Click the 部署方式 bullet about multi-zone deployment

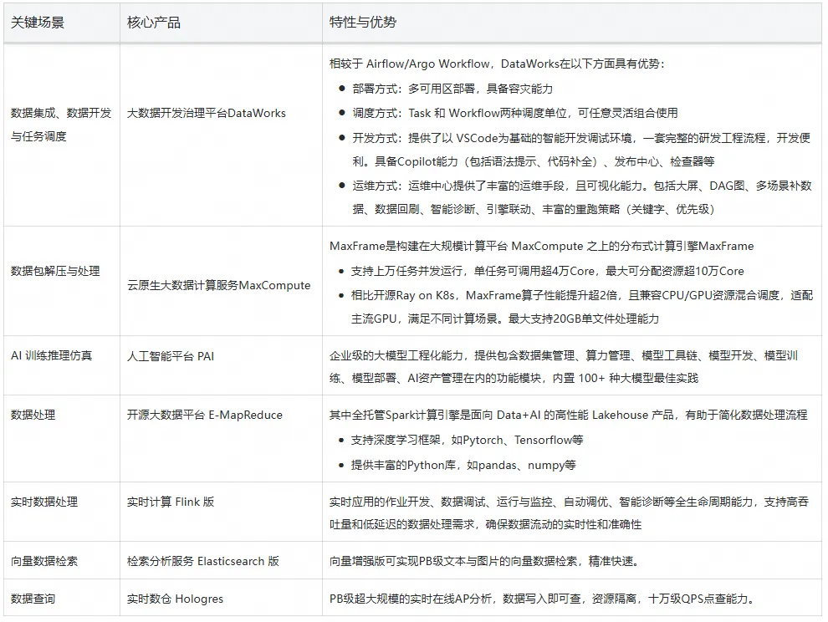[x=452, y=89]
